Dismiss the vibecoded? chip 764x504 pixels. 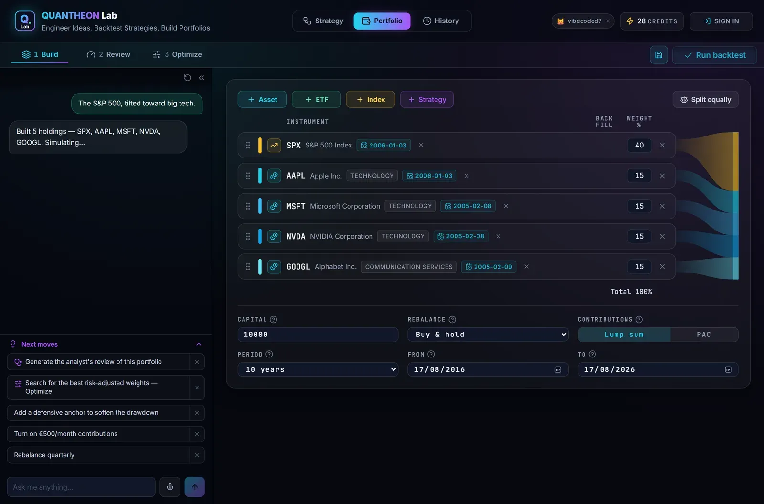(x=608, y=21)
